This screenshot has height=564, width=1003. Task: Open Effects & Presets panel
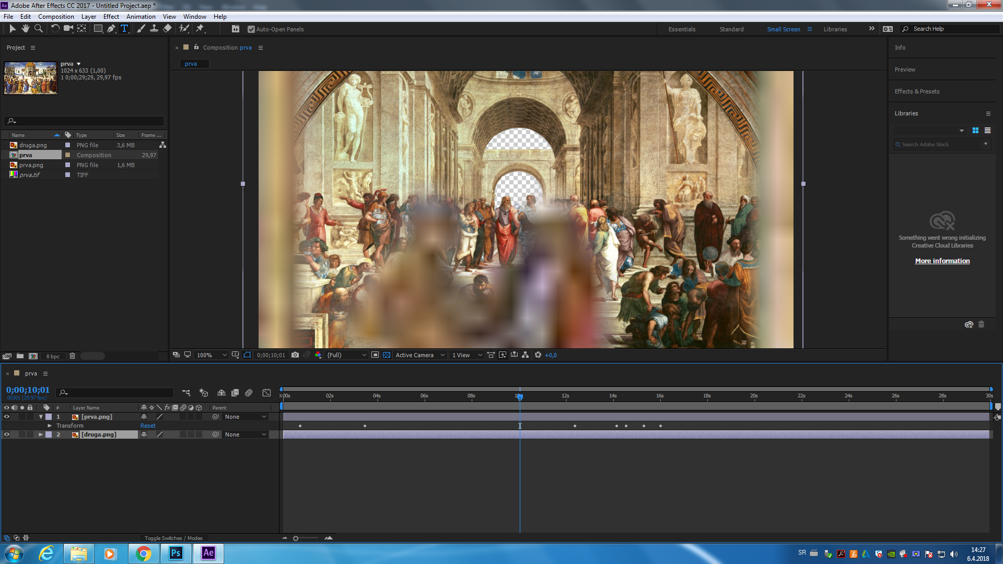click(917, 91)
